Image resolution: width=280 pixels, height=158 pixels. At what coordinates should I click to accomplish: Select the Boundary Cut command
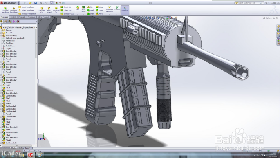67,14
